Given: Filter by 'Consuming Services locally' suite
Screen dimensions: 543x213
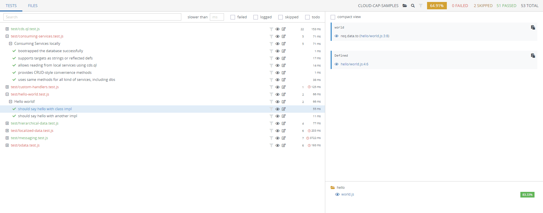Looking at the screenshot, I should pos(271,44).
